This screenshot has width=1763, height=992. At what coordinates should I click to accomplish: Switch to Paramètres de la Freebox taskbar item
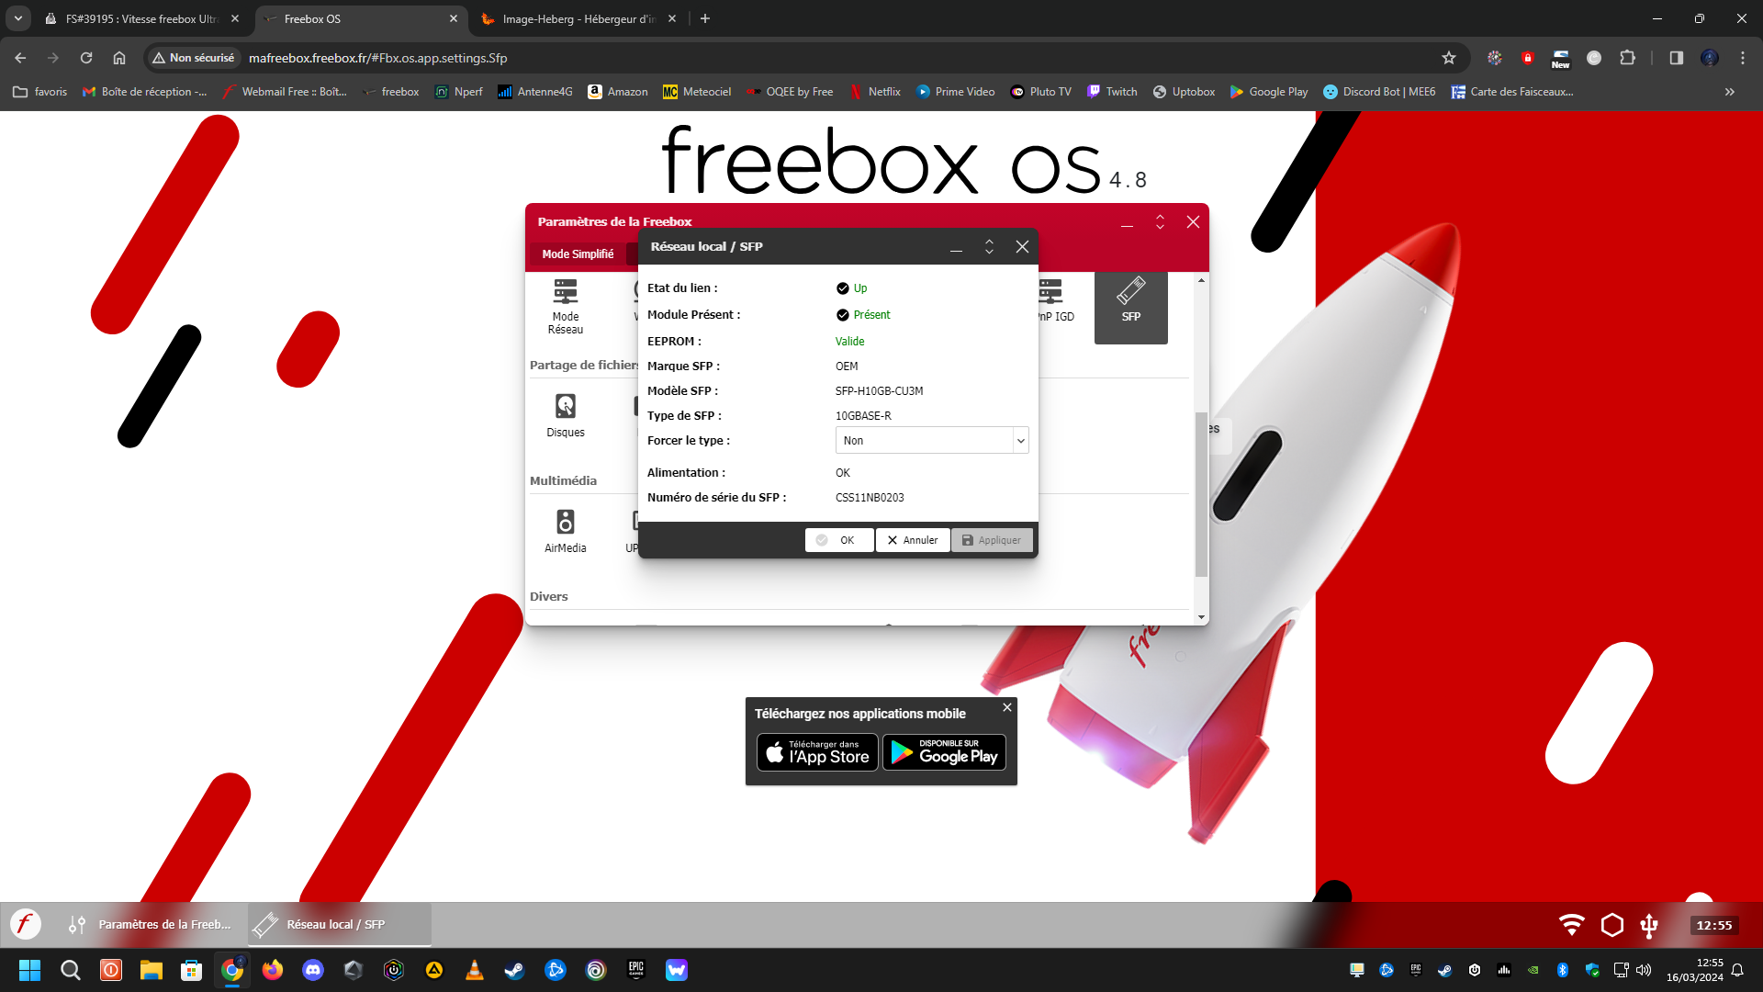point(152,924)
